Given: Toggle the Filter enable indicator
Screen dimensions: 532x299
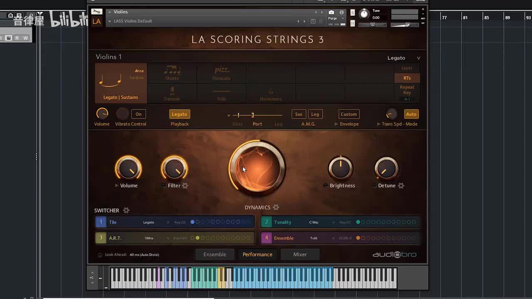Looking at the screenshot, I should [x=164, y=186].
